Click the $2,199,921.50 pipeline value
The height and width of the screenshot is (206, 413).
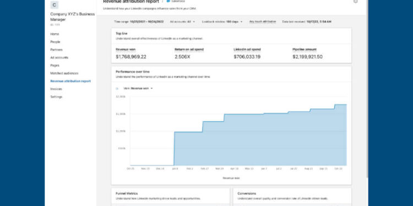(307, 57)
